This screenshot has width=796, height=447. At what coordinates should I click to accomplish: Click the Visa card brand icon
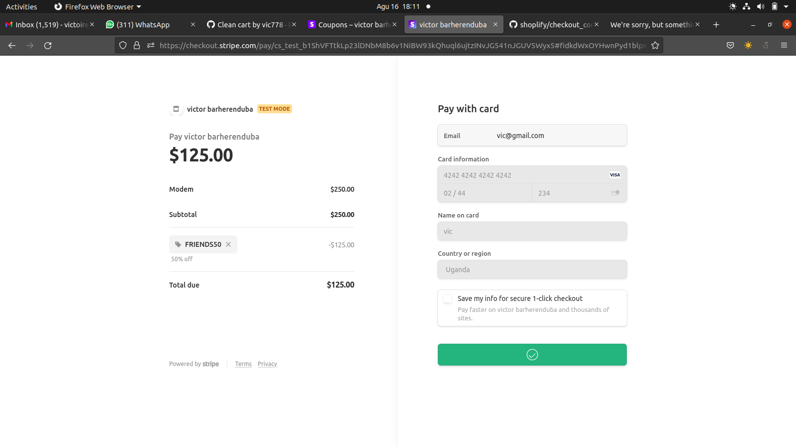tap(615, 175)
